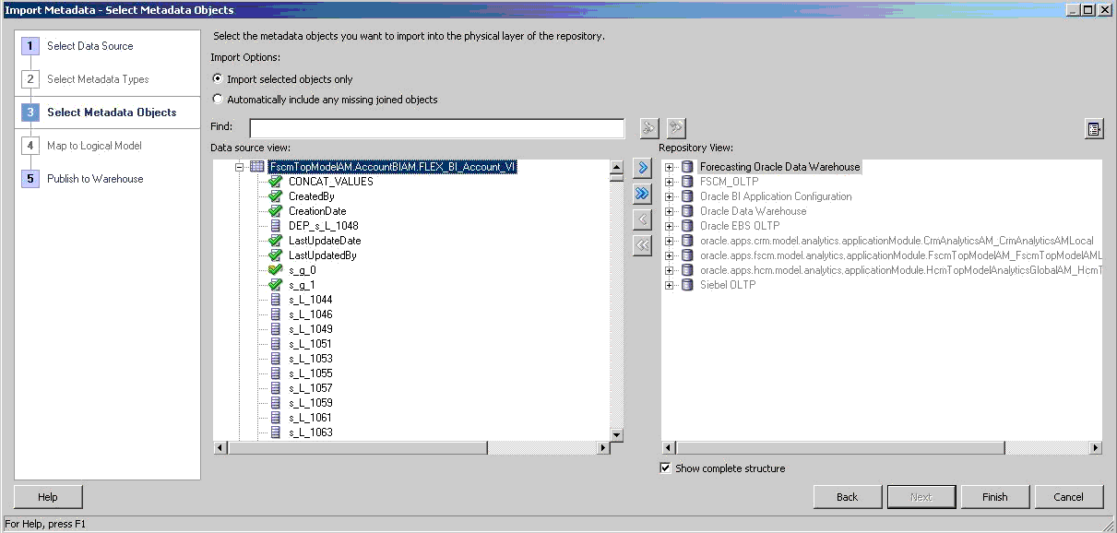The width and height of the screenshot is (1117, 533).
Task: Click column icon beside s_L_1046
Action: click(x=276, y=314)
